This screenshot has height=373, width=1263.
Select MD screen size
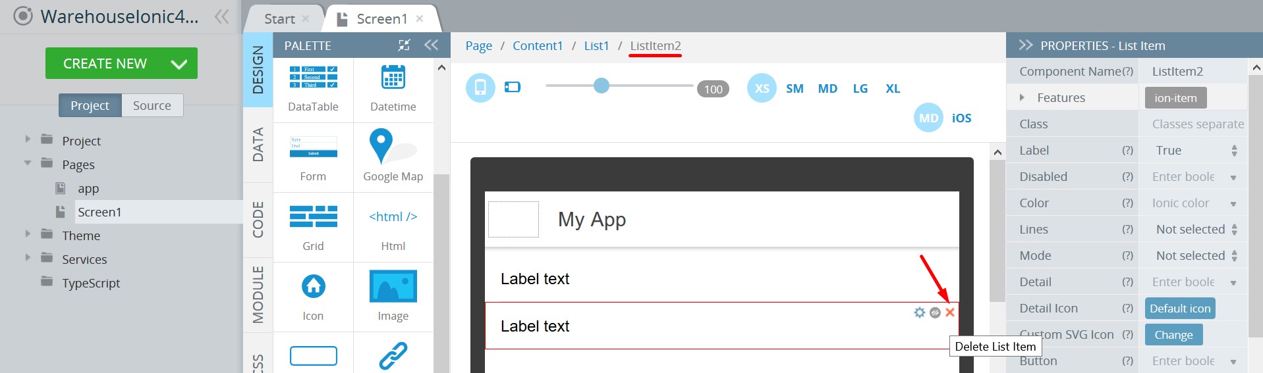click(x=828, y=88)
